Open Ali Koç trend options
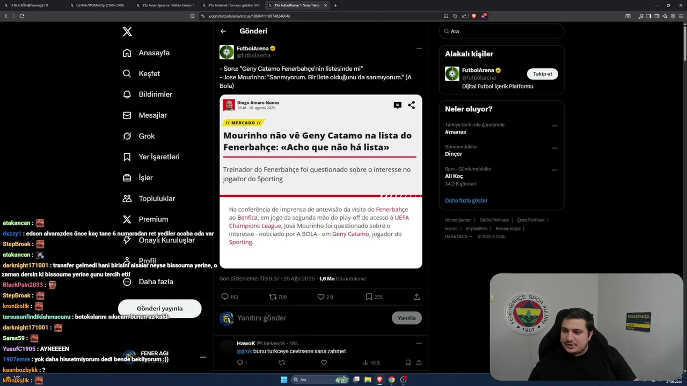The image size is (687, 386). [554, 170]
